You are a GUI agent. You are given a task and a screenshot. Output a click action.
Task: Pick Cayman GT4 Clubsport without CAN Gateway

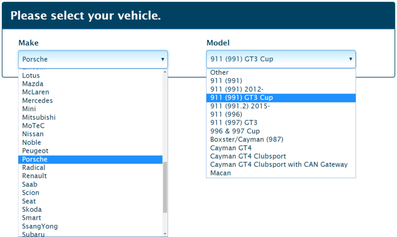pos(281,156)
